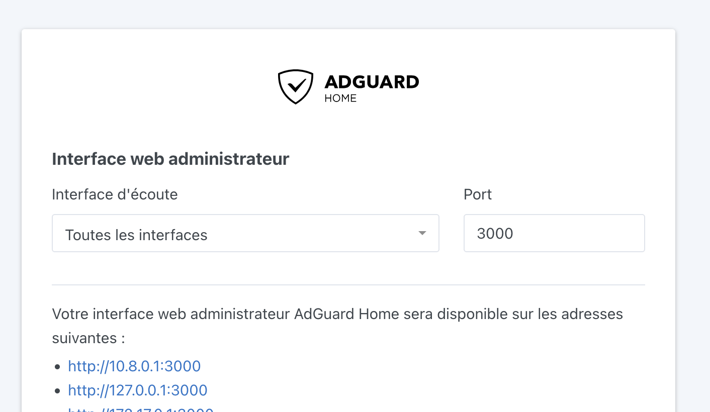Click the 'Port' field label
This screenshot has width=710, height=412.
(478, 194)
